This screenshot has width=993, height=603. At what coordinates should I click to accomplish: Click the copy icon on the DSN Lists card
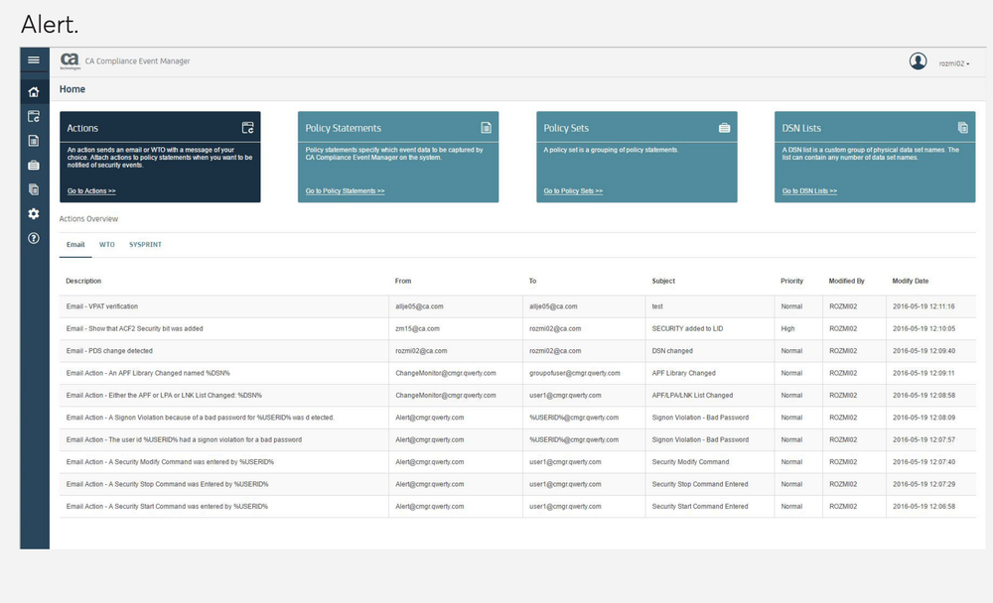click(x=962, y=127)
